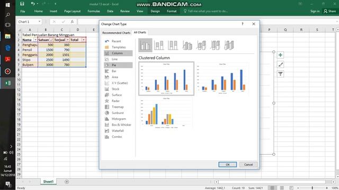This screenshot has height=190, width=339.
Task: Open the Terjual column filter dropdown
Action: 67,40
